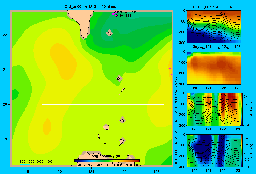The height and width of the screenshot is (174, 256).
Task: Click the small island near 121.5E, 22N
Action: pyautogui.click(x=109, y=33)
